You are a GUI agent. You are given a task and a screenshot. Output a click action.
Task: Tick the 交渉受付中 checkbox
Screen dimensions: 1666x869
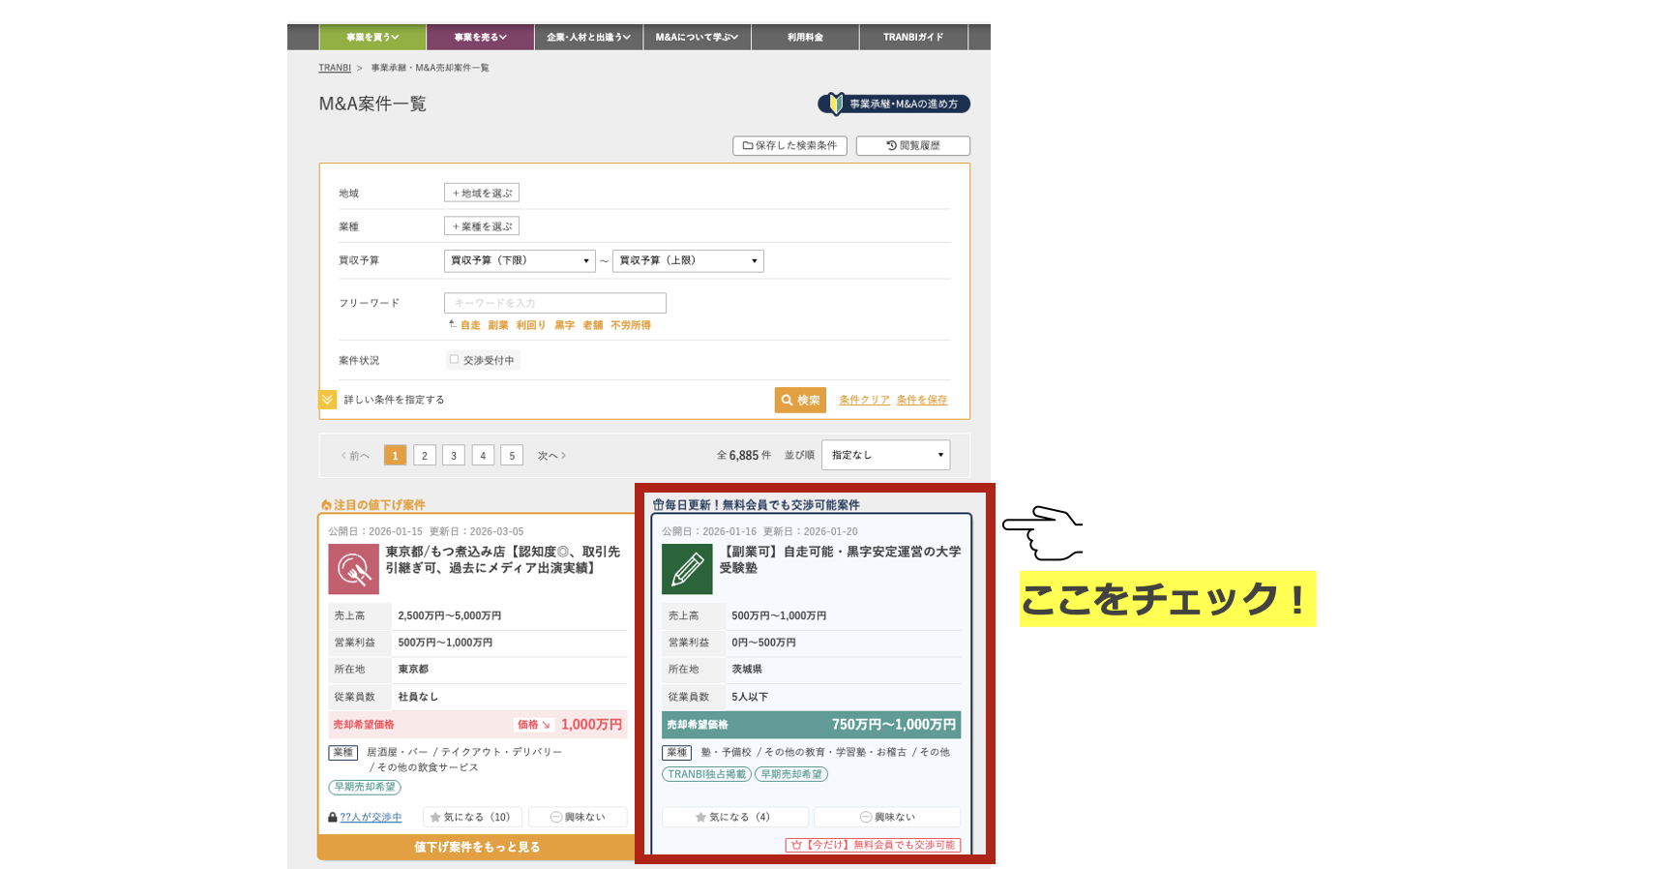pos(454,359)
